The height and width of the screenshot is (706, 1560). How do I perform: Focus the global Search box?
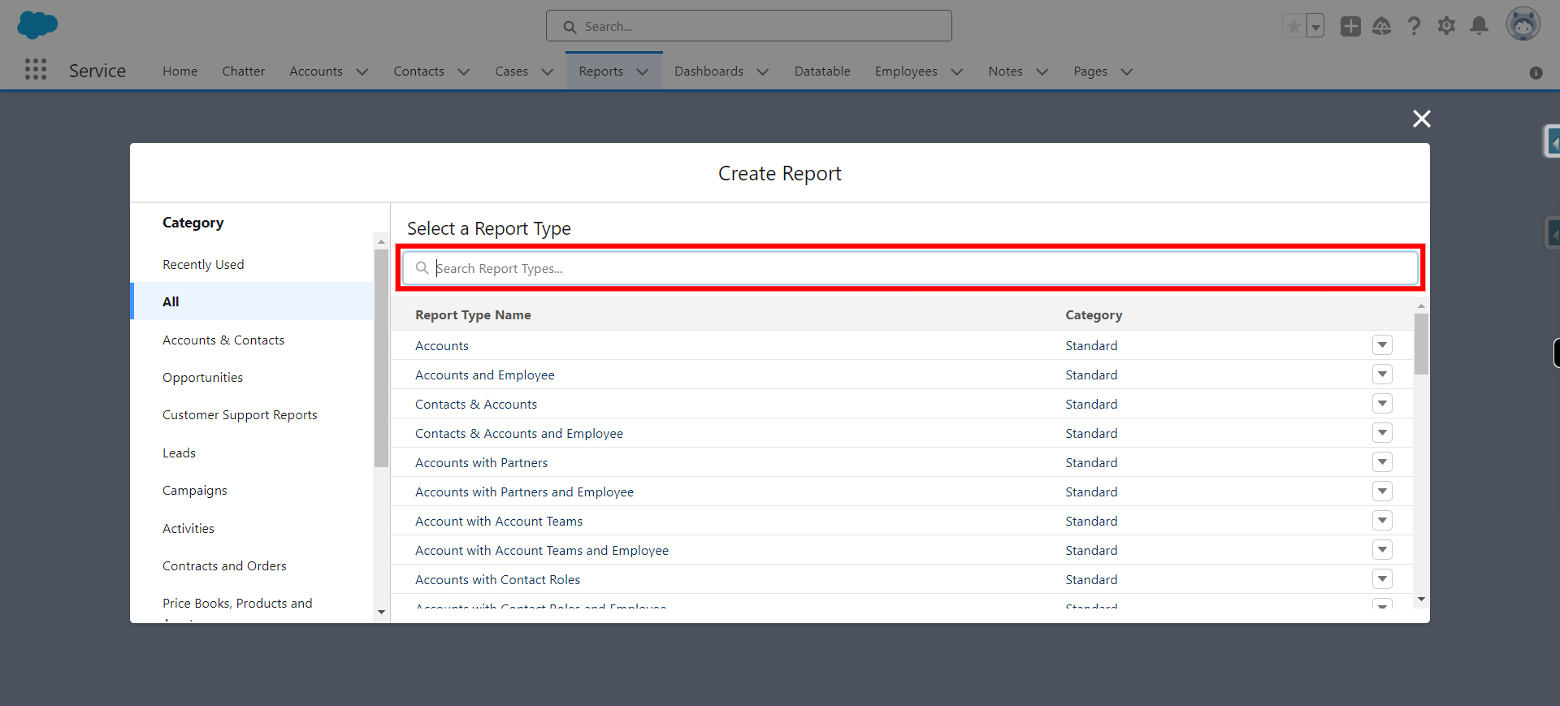coord(748,26)
